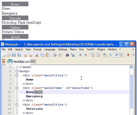Cut selection with the scissors icon
Screen dimensions: 137x115
pyautogui.click(x=37, y=55)
